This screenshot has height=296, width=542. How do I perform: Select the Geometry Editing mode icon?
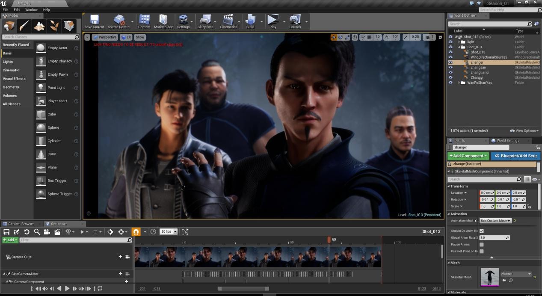click(x=69, y=26)
